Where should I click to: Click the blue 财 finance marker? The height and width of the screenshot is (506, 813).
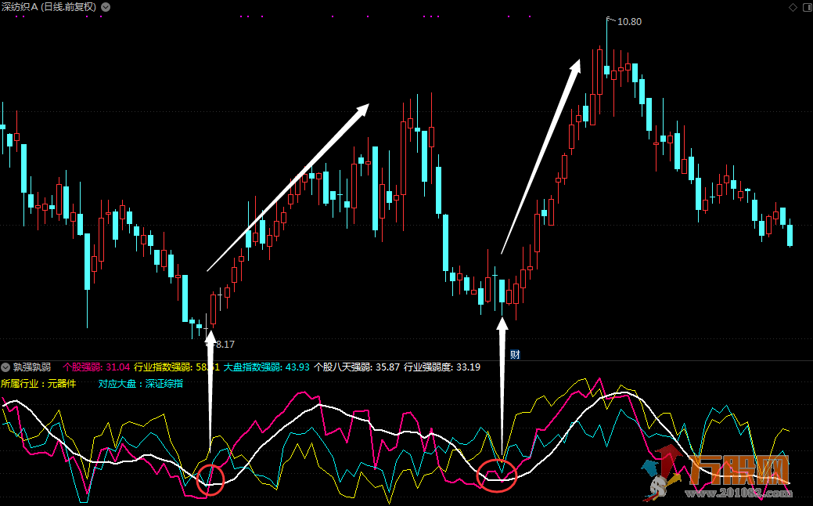515,354
